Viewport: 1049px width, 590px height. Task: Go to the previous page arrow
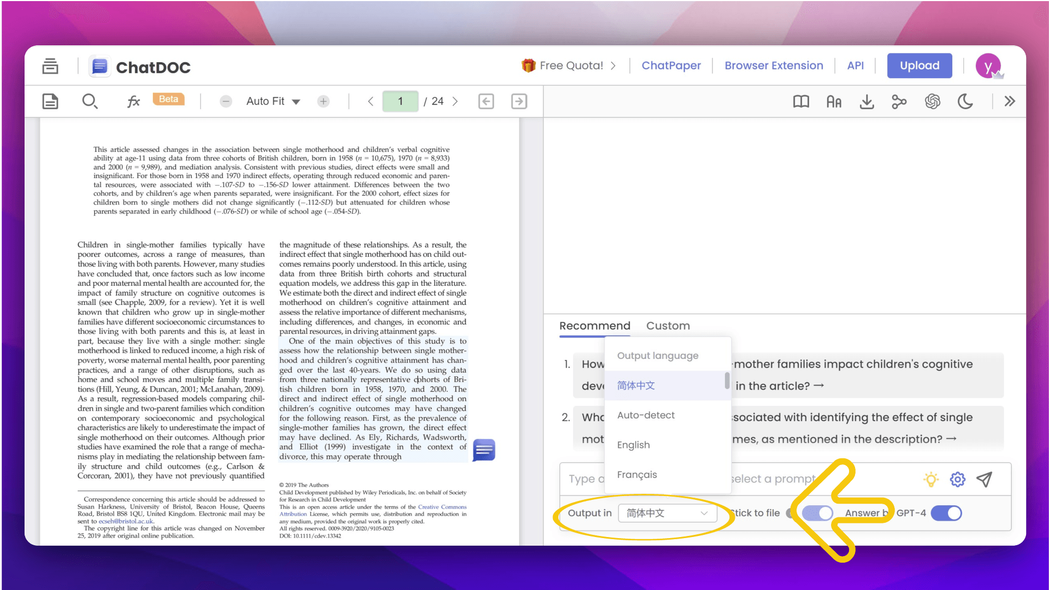point(370,101)
